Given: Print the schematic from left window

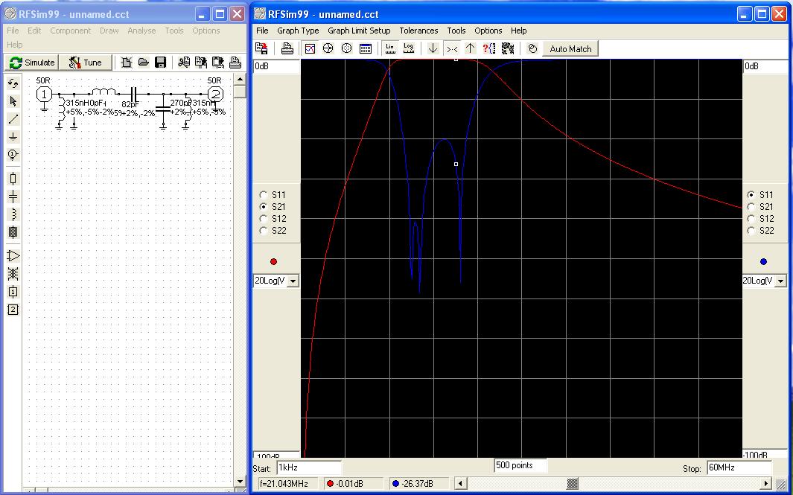Looking at the screenshot, I should pyautogui.click(x=235, y=63).
